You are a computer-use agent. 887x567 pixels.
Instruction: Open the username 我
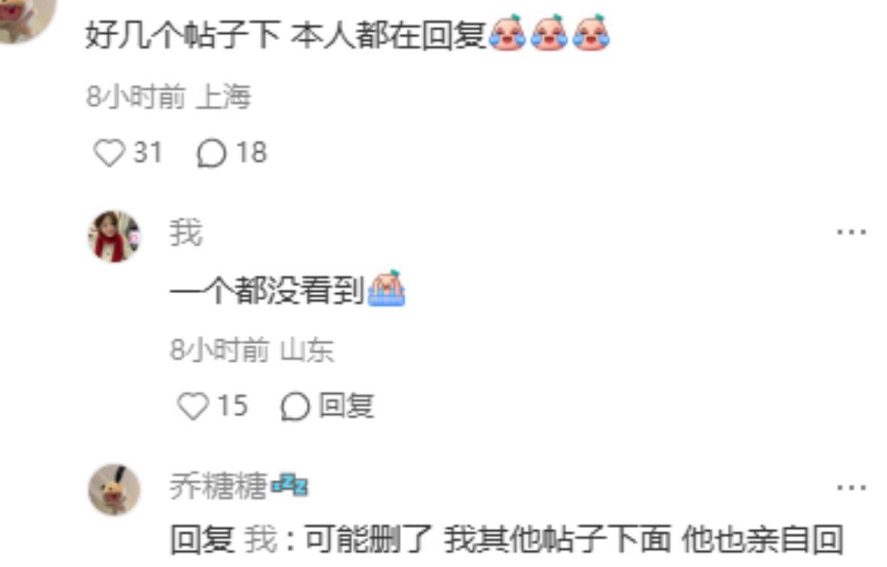(186, 232)
